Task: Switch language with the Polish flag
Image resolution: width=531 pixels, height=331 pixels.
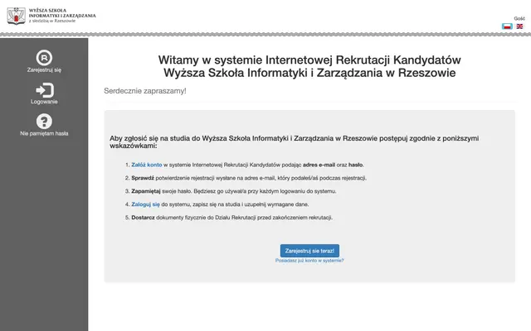Action: point(507,26)
